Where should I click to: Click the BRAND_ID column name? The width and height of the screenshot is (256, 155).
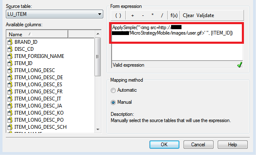click(x=26, y=42)
